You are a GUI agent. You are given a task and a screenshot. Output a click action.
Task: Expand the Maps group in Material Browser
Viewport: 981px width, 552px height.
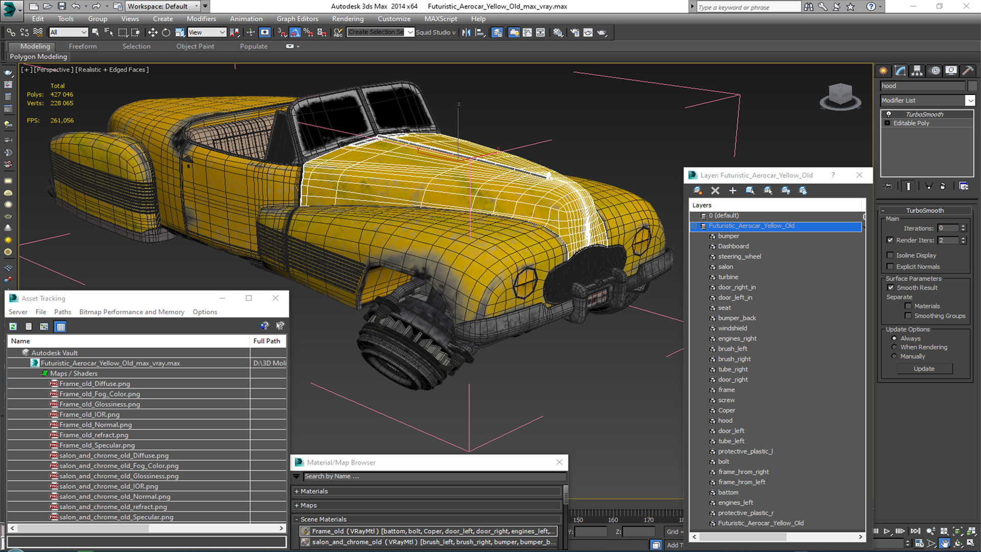pyautogui.click(x=296, y=505)
